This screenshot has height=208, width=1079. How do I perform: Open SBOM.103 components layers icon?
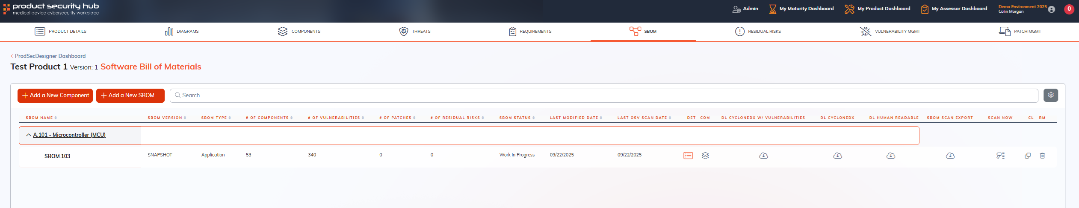(x=705, y=156)
